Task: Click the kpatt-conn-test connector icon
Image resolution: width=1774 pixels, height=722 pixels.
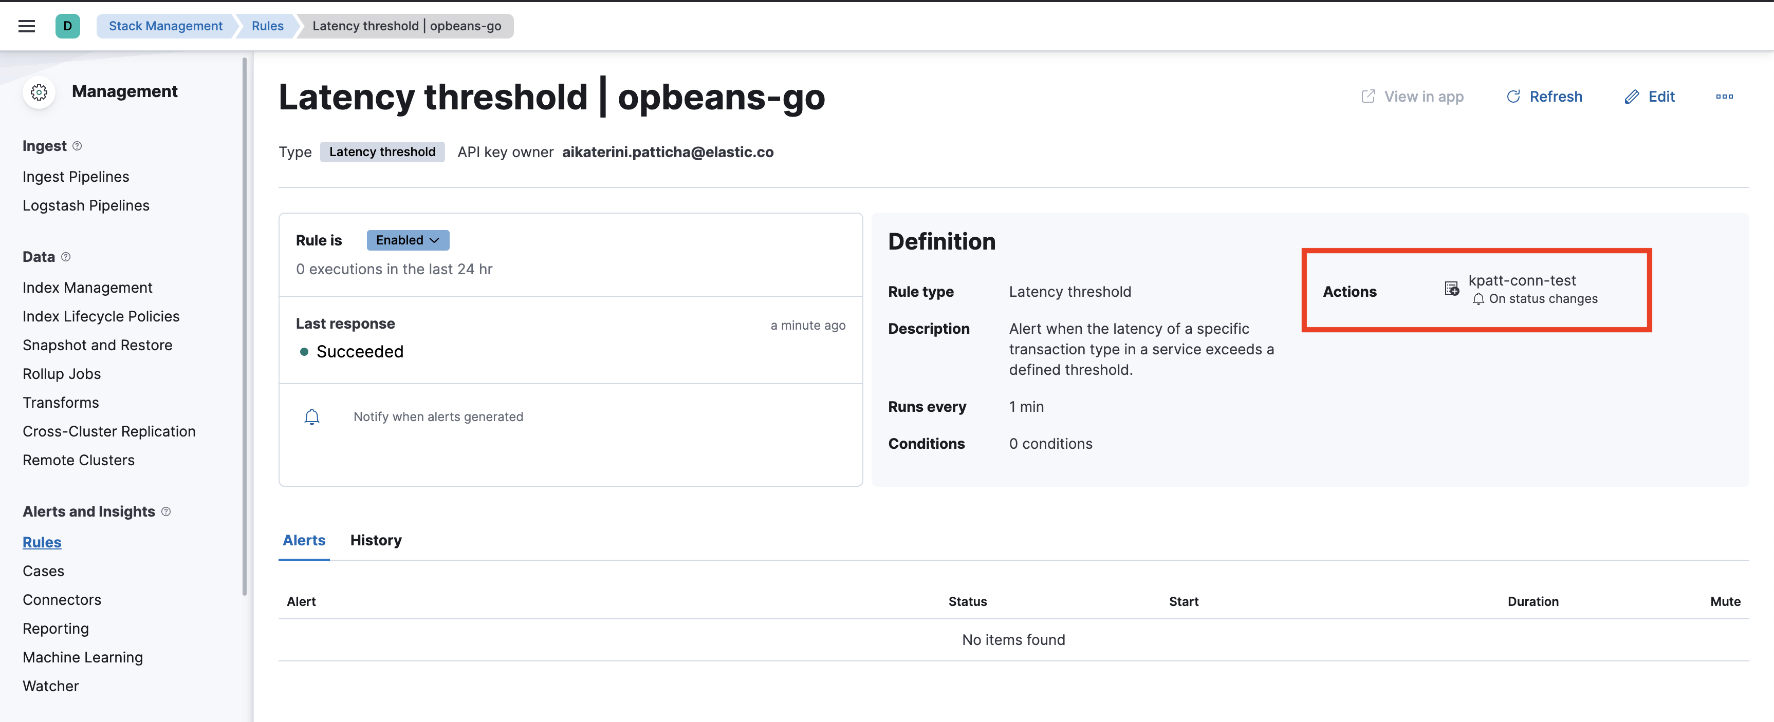Action: [x=1452, y=289]
